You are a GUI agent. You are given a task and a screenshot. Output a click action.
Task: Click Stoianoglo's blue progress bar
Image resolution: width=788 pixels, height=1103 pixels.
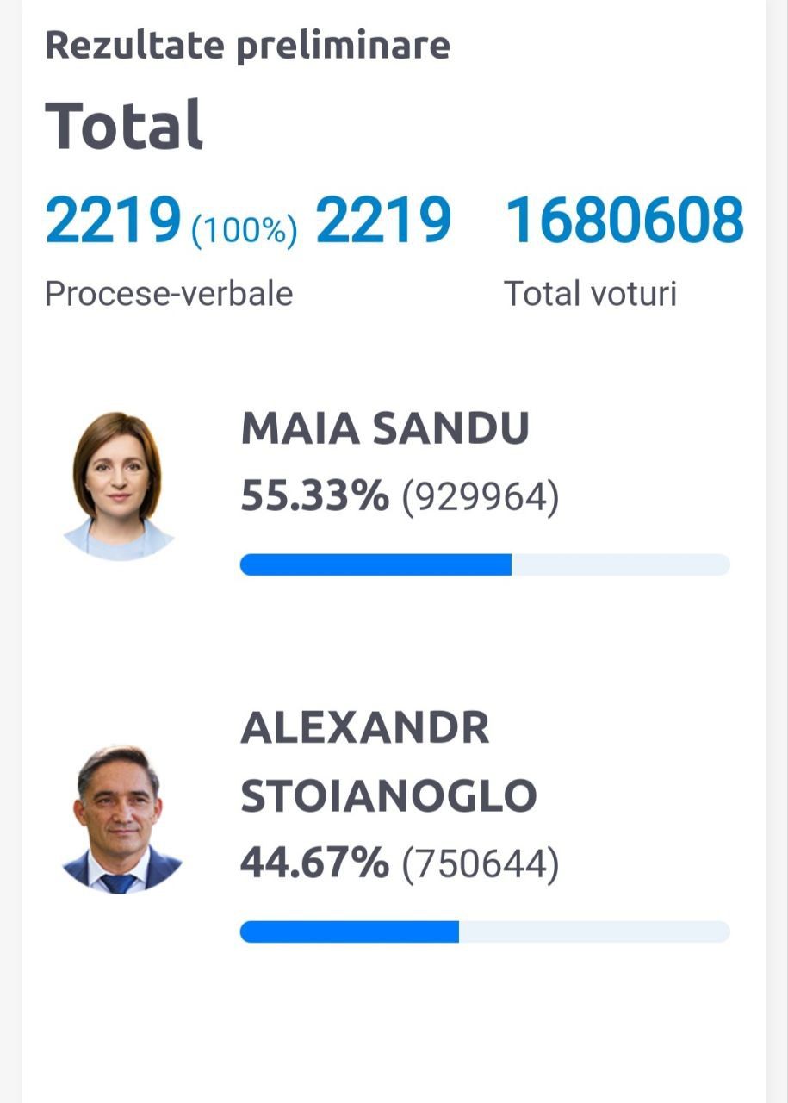[350, 932]
